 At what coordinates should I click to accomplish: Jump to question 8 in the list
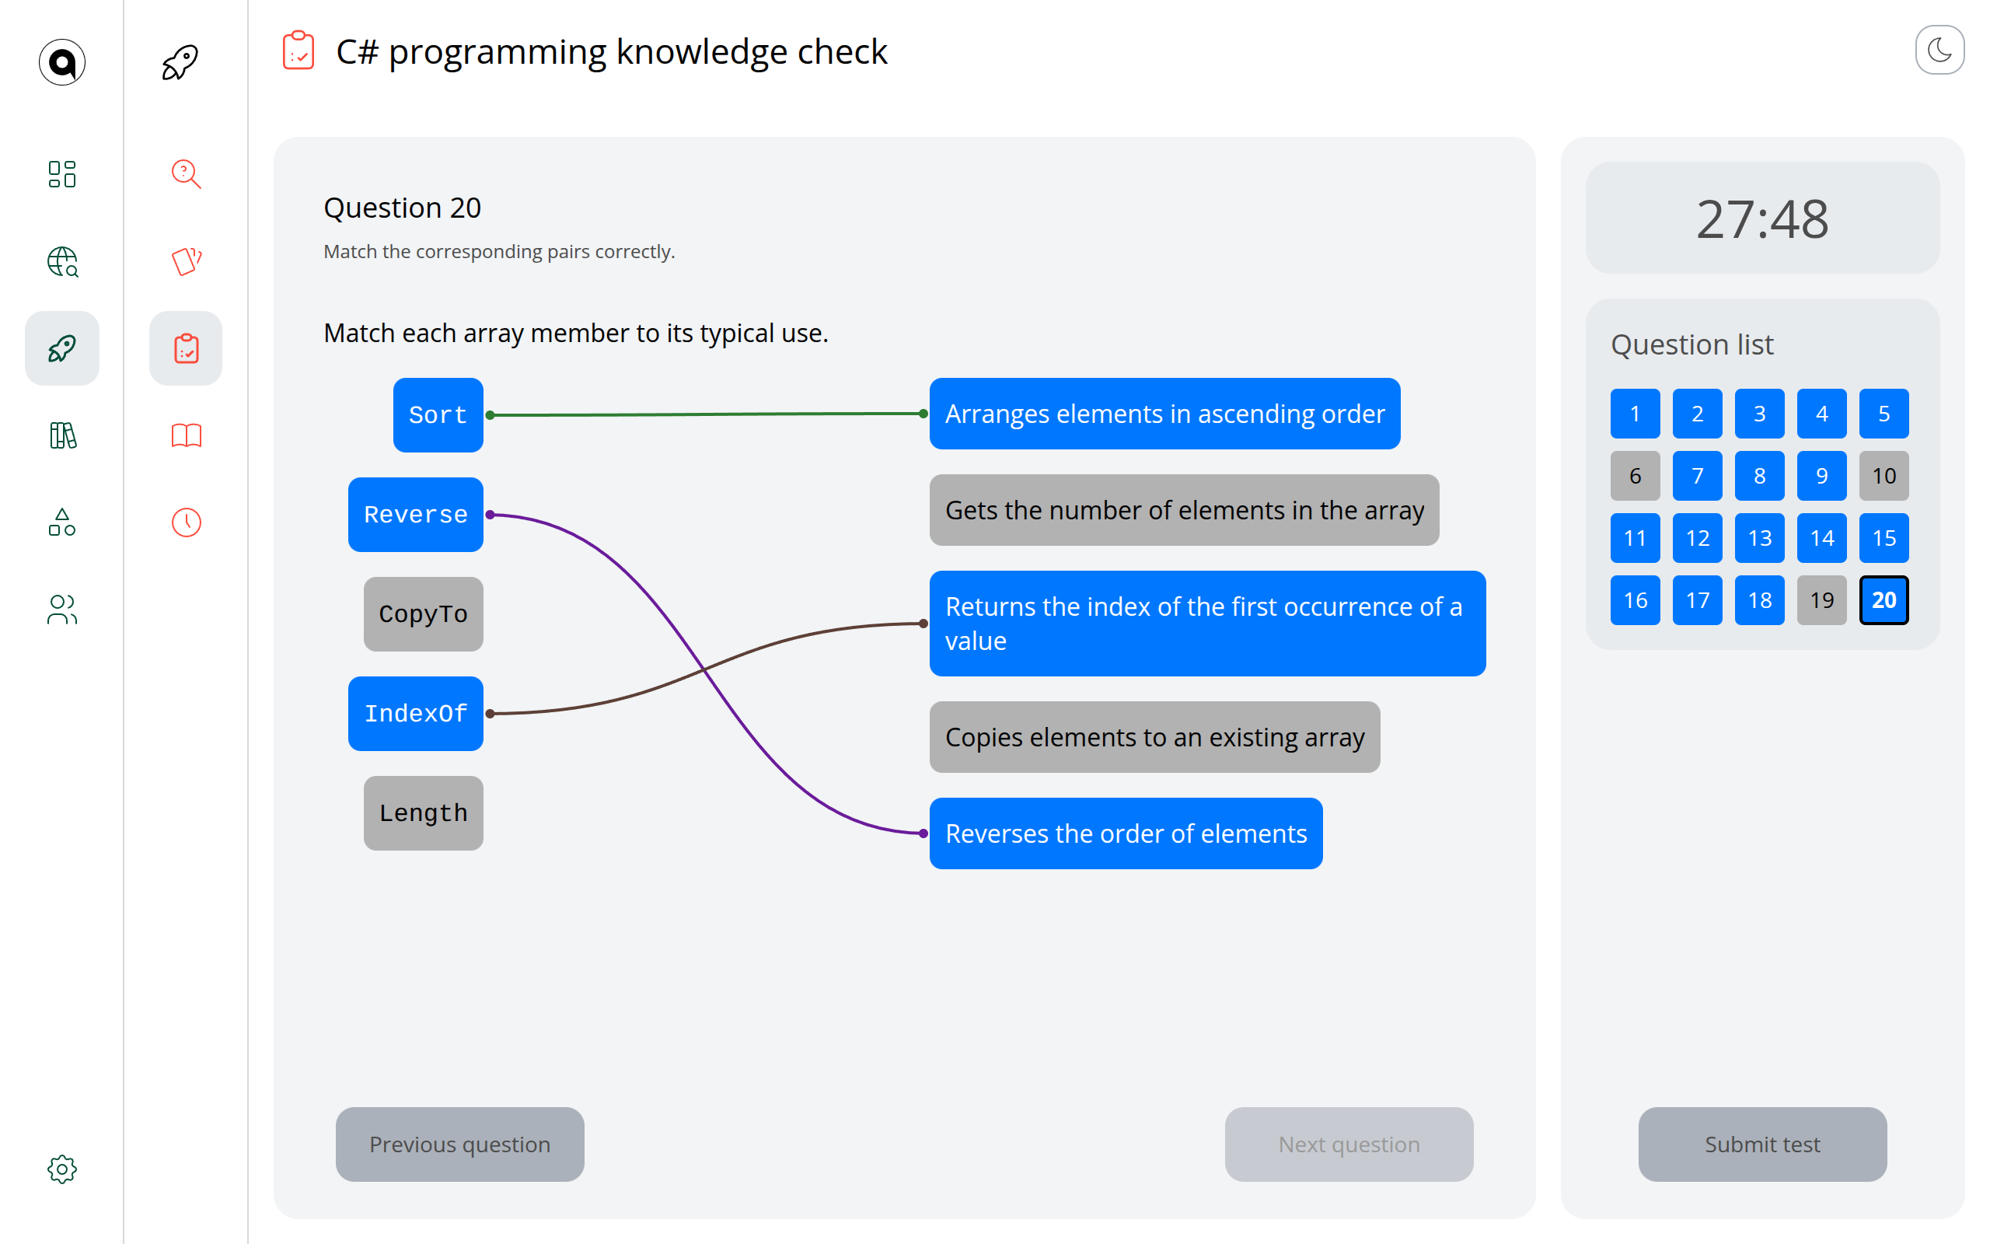pyautogui.click(x=1760, y=476)
